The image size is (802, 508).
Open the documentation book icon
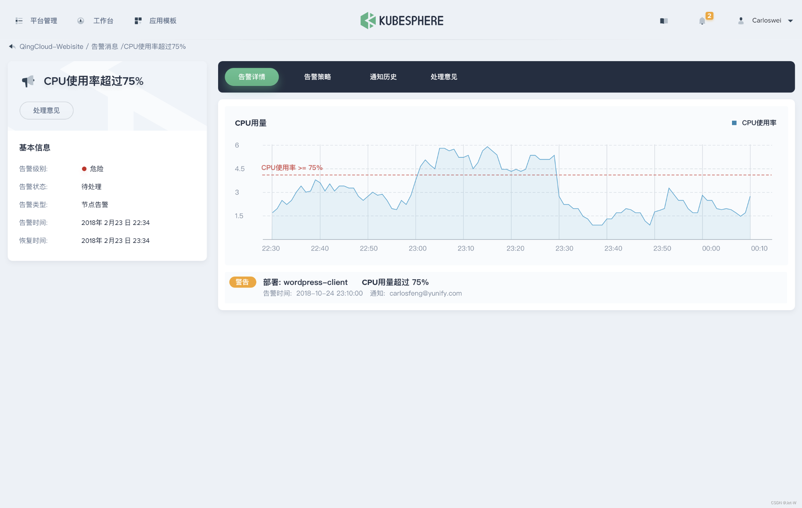click(x=663, y=21)
